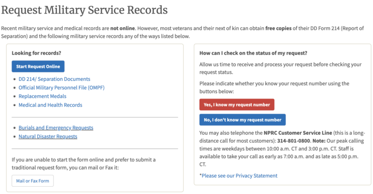Click the "How can I check on the status" heading
The image size is (373, 194).
click(253, 53)
